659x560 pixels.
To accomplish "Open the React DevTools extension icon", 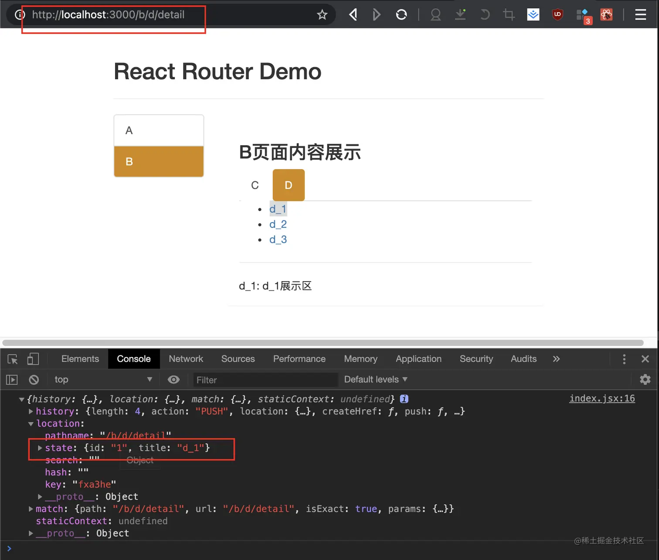I will tap(606, 15).
